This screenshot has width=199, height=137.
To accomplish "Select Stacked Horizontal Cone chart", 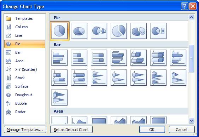I will (x=119, y=78).
